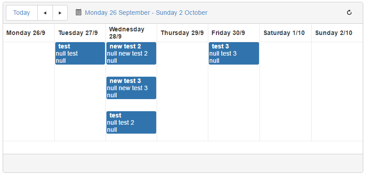Open Friday's 'test 3' event
The width and height of the screenshot is (365, 174).
coord(234,53)
